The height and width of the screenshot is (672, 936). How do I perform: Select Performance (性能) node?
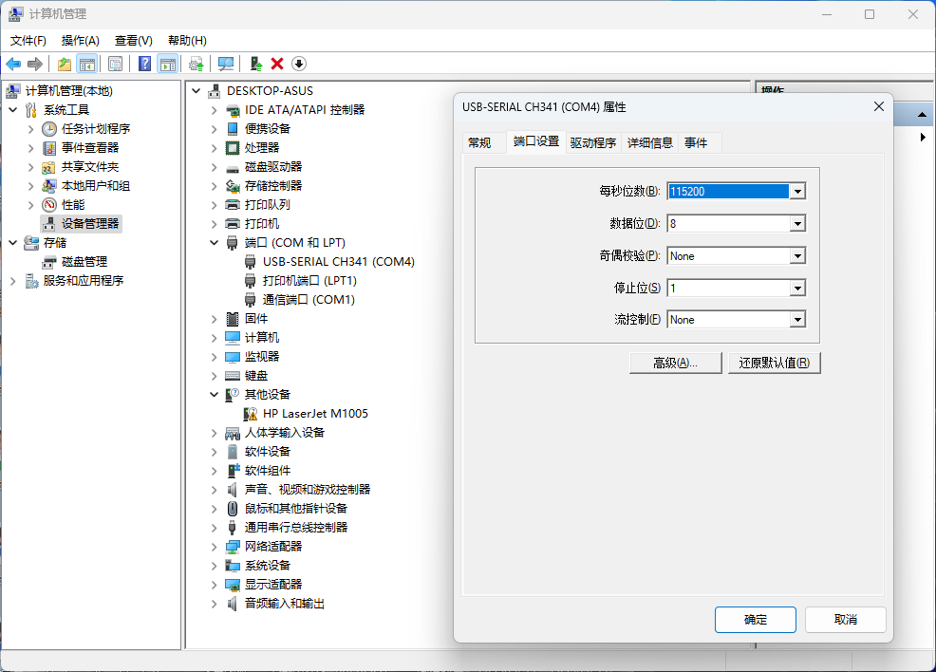(73, 205)
